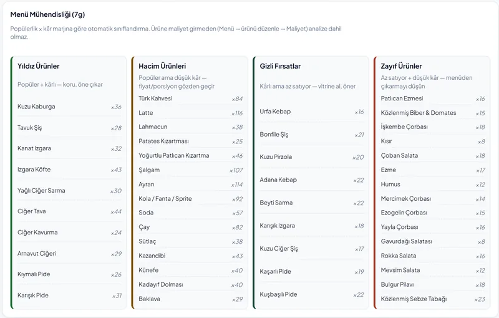Click Kuzu Pirzola item
Screen dimensions: 499x318
click(312, 157)
